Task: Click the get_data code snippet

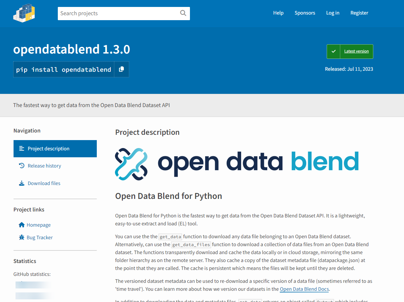Action: (170, 237)
